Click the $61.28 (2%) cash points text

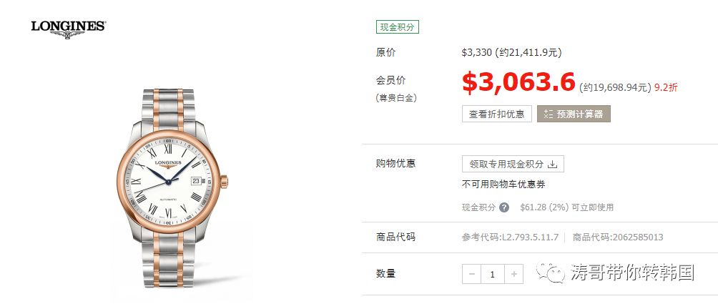point(544,207)
